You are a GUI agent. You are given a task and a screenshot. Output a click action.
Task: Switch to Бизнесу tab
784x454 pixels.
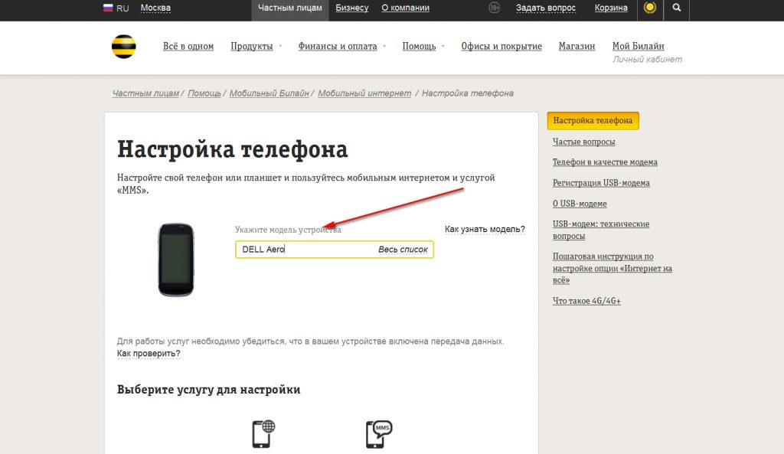(x=352, y=8)
